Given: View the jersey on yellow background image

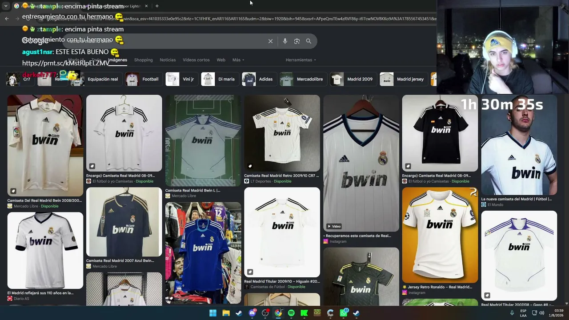Looking at the screenshot, I should 440,235.
